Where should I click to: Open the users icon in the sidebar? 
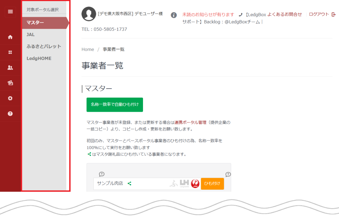point(10,68)
